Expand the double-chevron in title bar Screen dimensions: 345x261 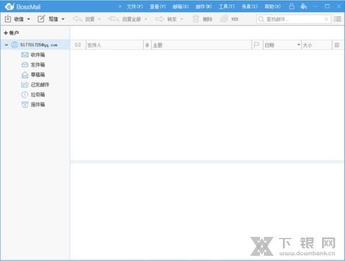pos(120,6)
